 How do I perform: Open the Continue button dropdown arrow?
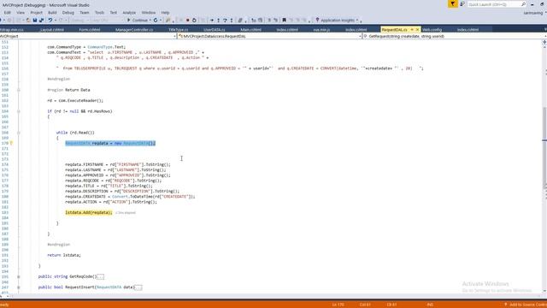pyautogui.click(x=150, y=21)
